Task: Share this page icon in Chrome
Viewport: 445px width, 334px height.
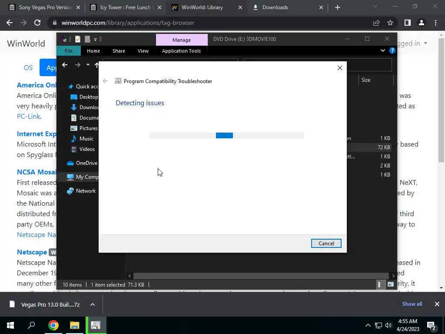Action: coord(376,23)
